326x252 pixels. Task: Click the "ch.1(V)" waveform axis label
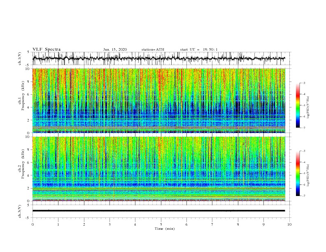(x=20, y=58)
